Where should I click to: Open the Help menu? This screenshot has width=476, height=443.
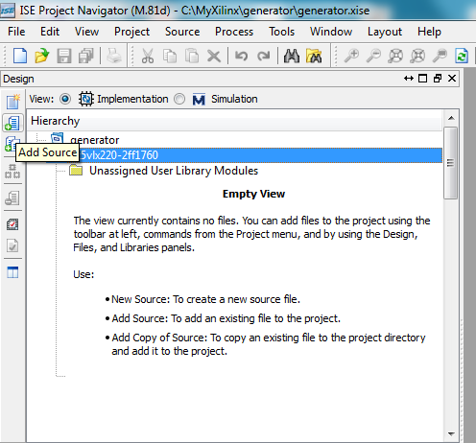click(429, 32)
